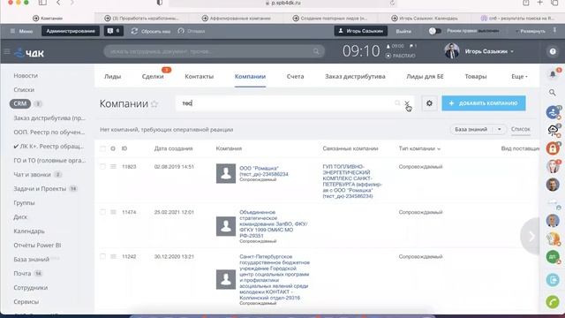Click the Администрирование button

click(71, 31)
